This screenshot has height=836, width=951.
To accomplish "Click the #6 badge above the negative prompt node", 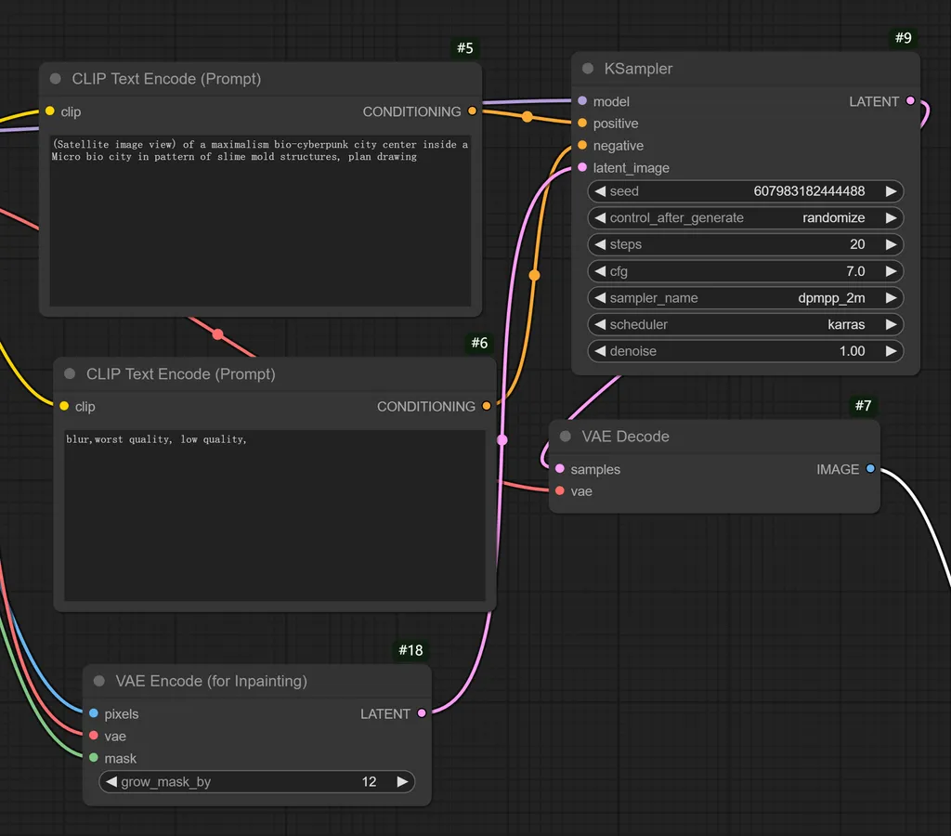I will pos(480,343).
